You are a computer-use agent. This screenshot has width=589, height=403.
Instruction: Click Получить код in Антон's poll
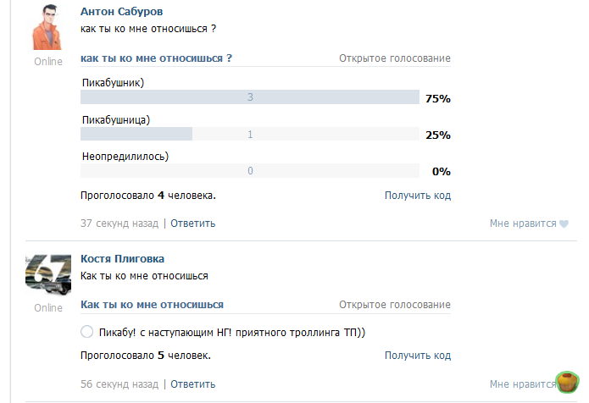(x=417, y=196)
